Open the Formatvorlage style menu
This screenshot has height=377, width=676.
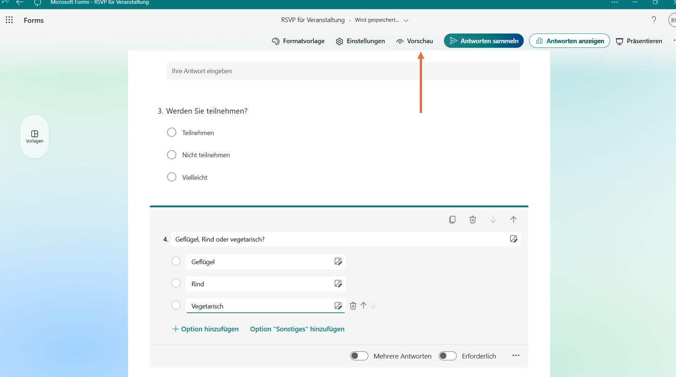pos(298,41)
